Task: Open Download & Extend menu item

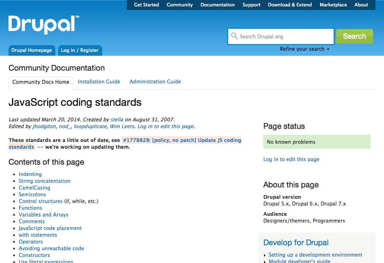Action: [x=290, y=5]
